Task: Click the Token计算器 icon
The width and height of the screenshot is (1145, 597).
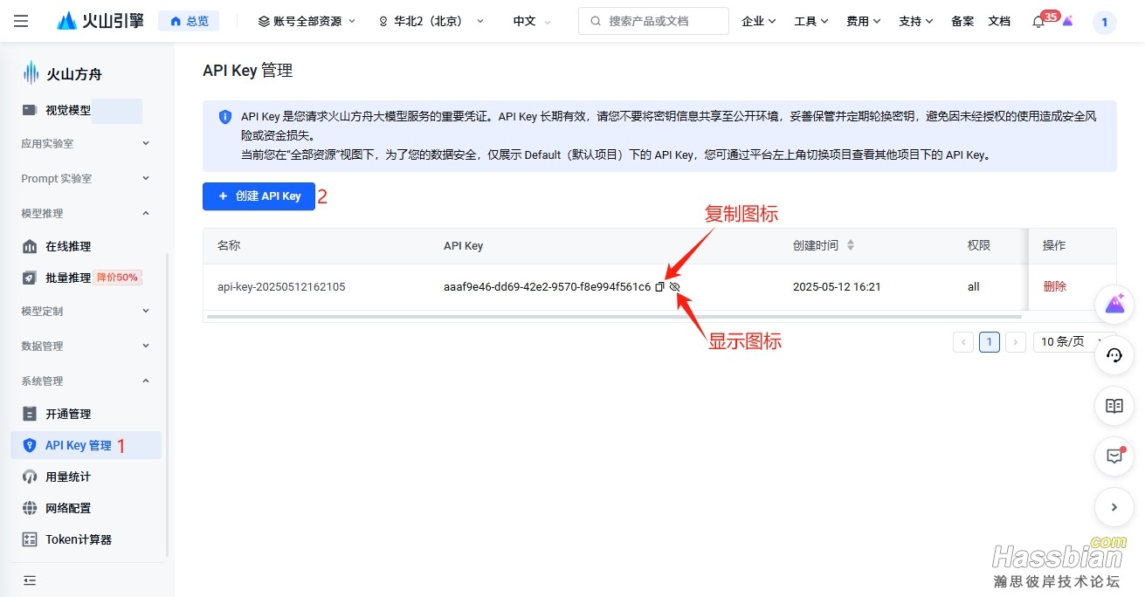Action: click(x=30, y=539)
